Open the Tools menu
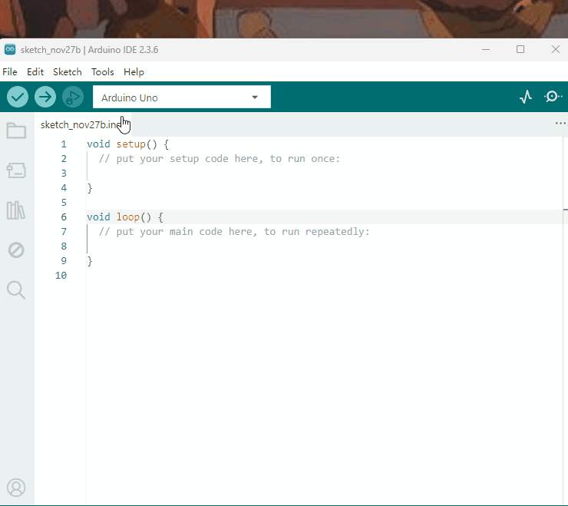568x506 pixels. pos(103,71)
